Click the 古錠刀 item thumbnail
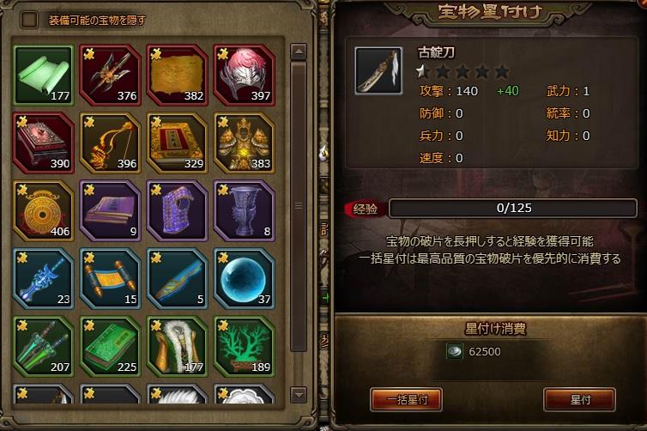647x431 pixels. [378, 71]
